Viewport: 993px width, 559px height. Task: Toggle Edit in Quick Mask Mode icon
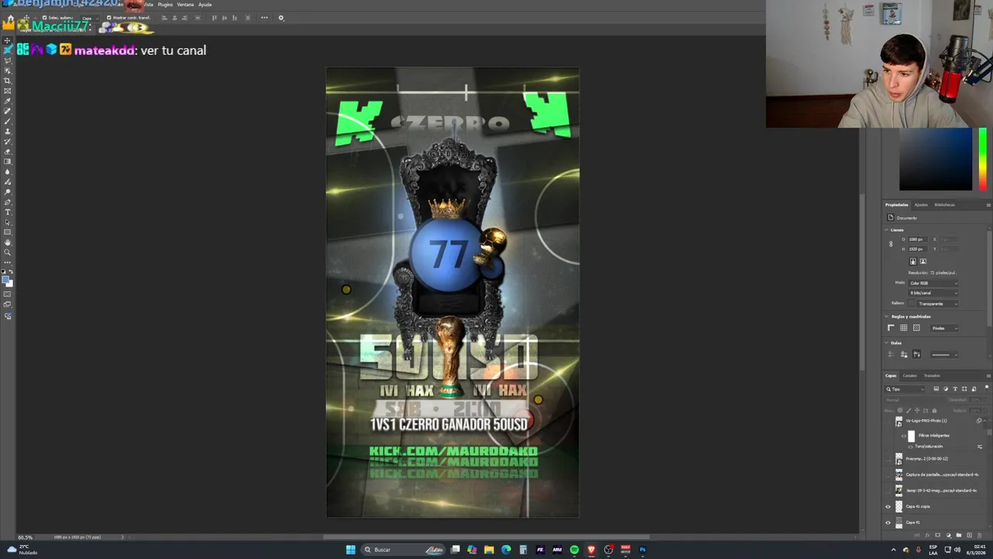click(8, 294)
